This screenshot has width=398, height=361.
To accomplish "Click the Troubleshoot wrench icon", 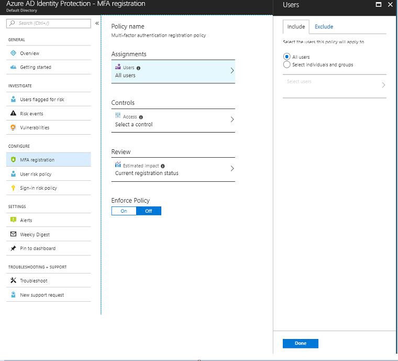I will click(x=13, y=280).
